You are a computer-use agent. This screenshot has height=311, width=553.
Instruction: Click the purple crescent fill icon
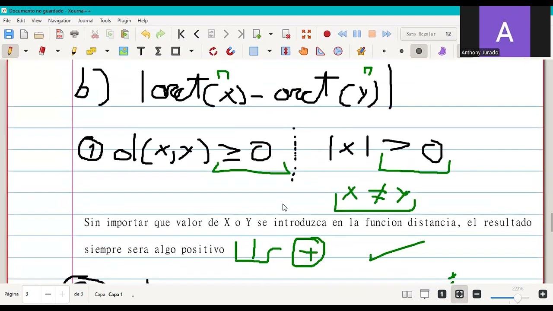click(x=442, y=51)
